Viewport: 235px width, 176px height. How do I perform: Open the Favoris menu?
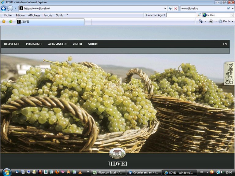point(48,15)
